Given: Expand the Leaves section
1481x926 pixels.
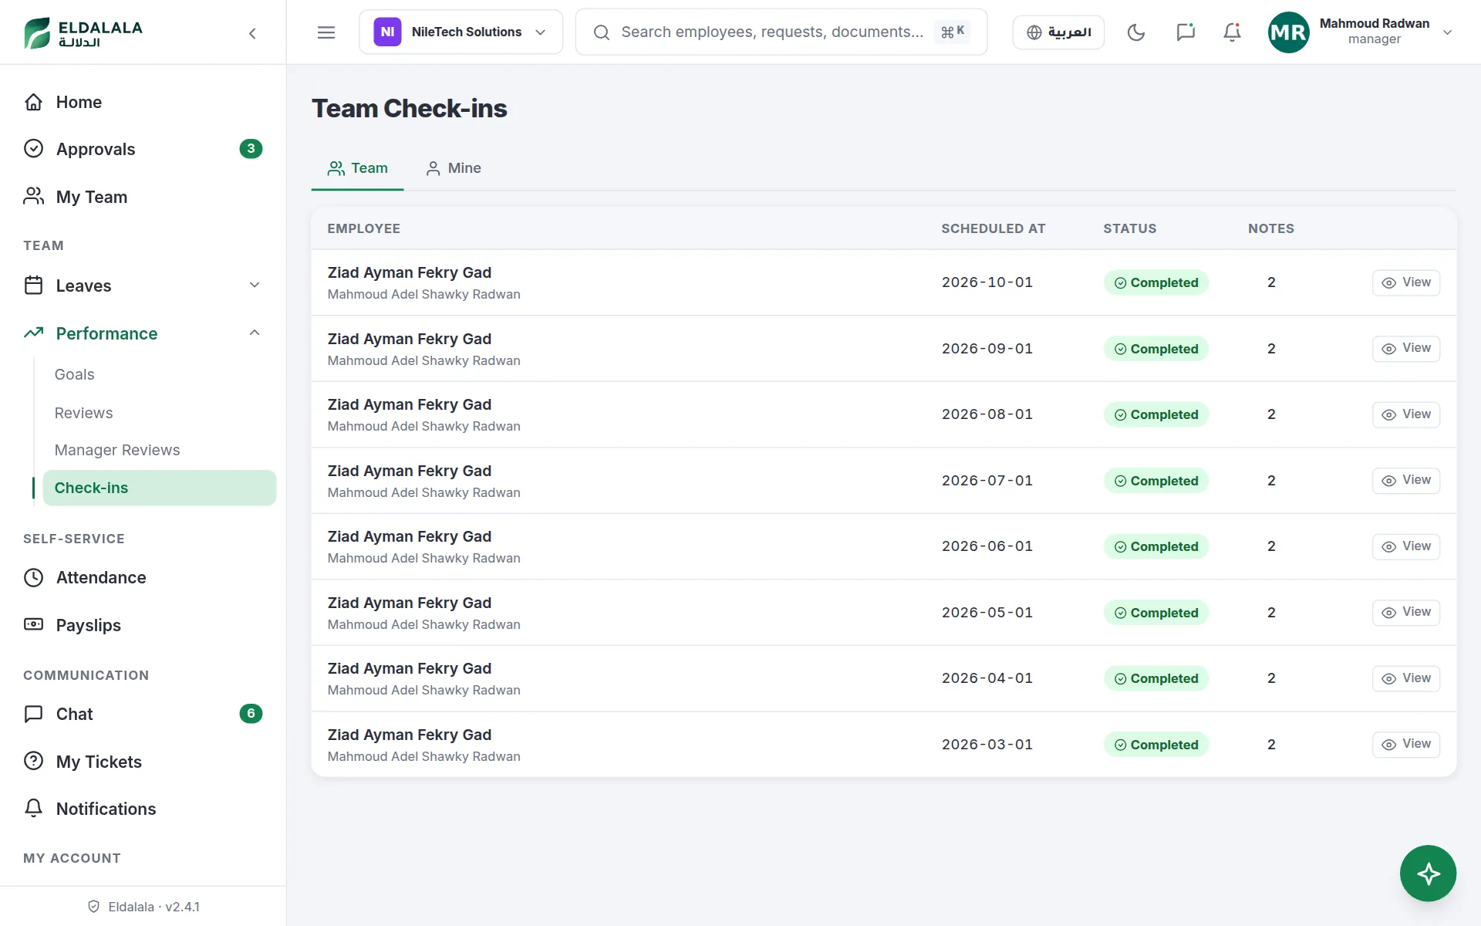Looking at the screenshot, I should click(143, 286).
